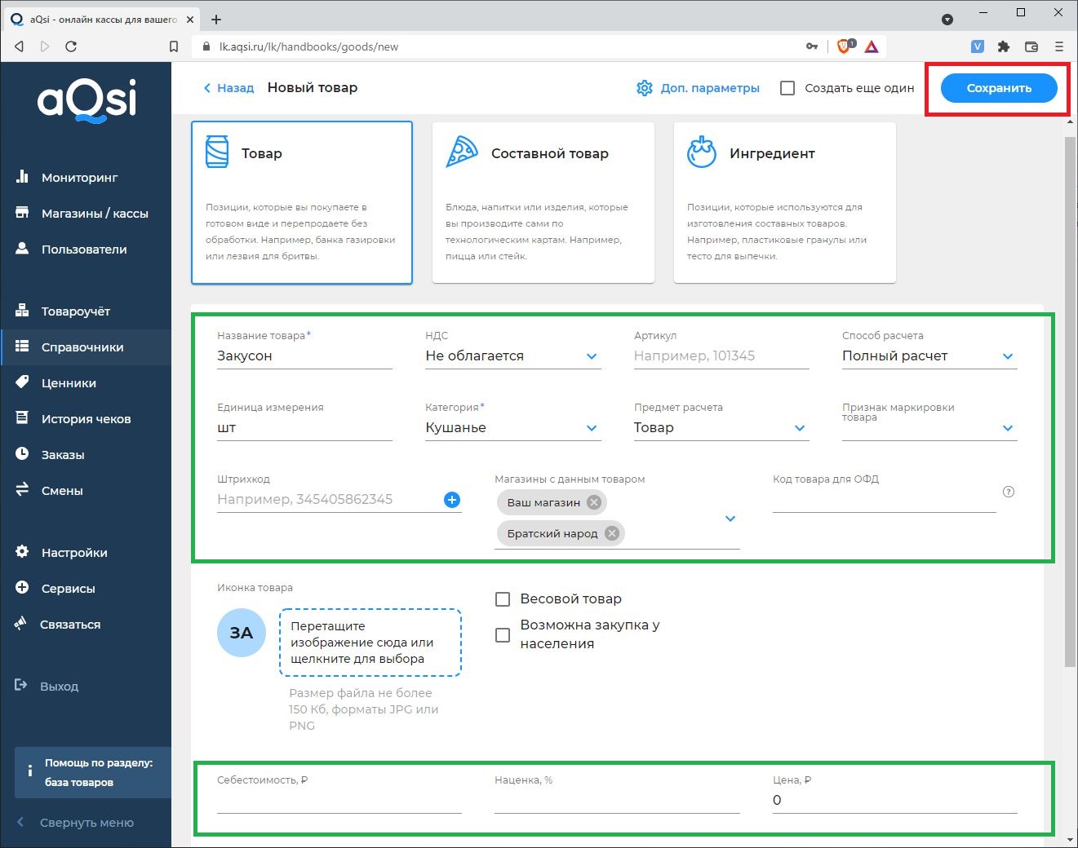The height and width of the screenshot is (848, 1078).
Task: Click the Выход logout icon
Action: 21,686
